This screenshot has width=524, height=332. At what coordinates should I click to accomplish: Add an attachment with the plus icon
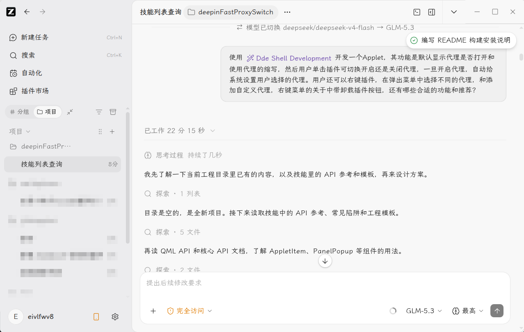[153, 311]
